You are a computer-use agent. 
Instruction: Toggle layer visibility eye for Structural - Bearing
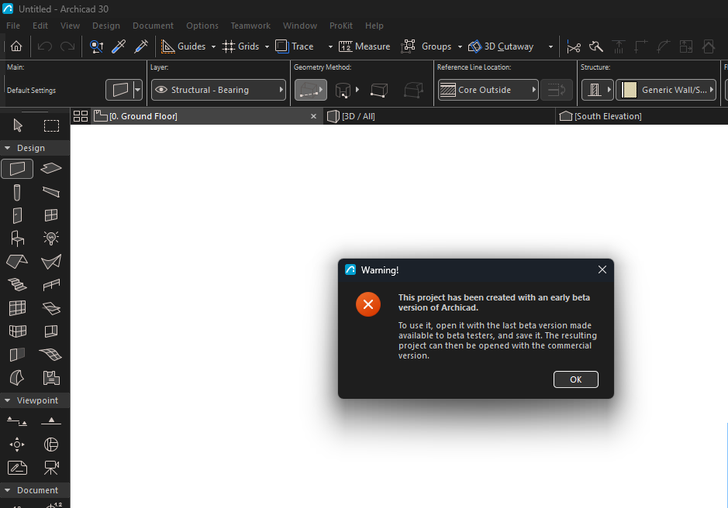(x=161, y=90)
